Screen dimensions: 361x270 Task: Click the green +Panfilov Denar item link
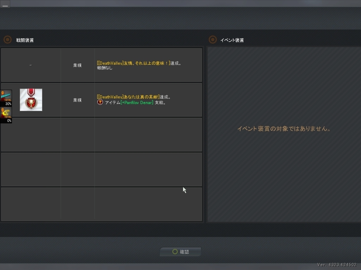point(137,103)
